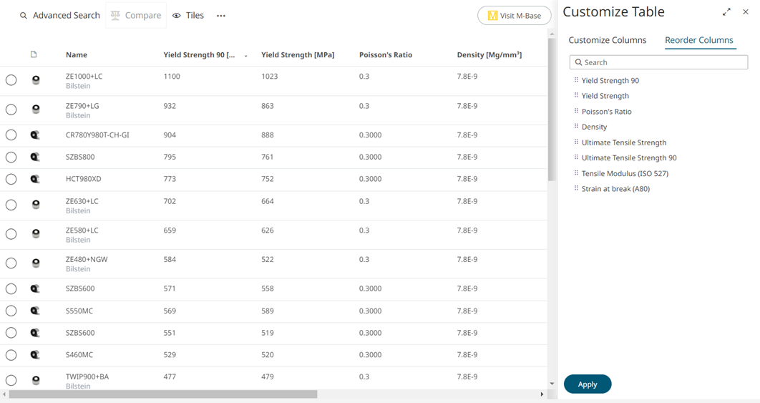This screenshot has width=760, height=403.
Task: Toggle sort arrow on Yield Strength 90 column
Action: click(x=246, y=56)
